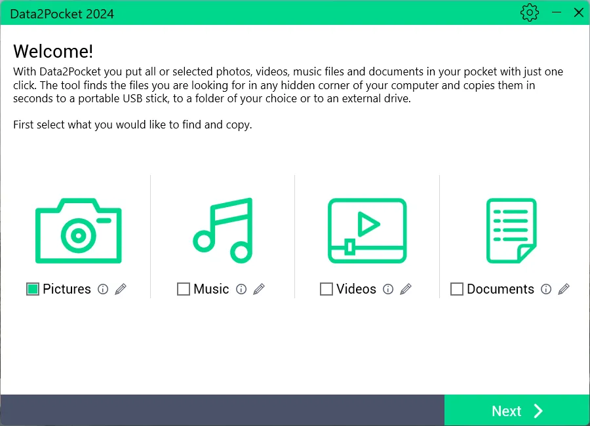
Task: Show info for Music file types
Action: pos(241,289)
